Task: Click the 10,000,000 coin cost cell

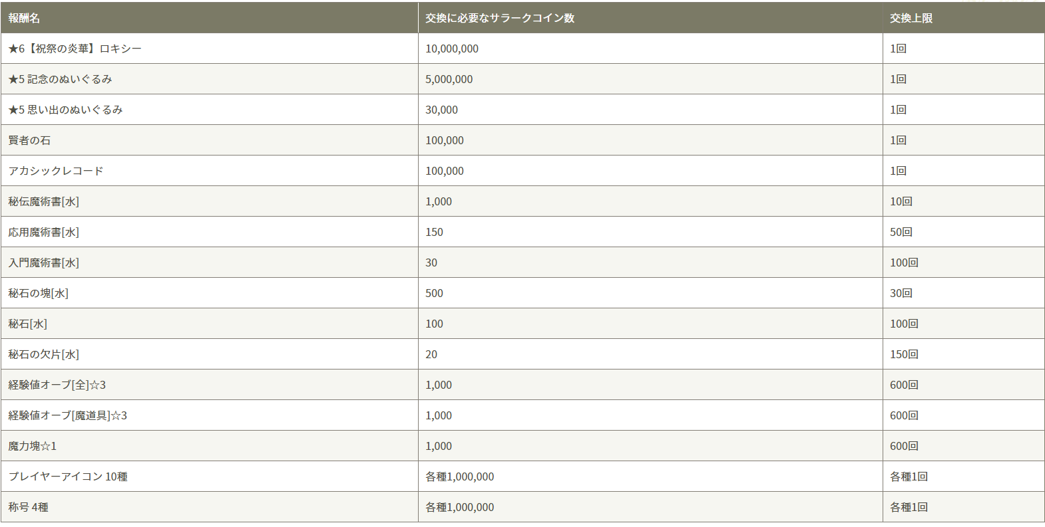Action: [x=451, y=49]
